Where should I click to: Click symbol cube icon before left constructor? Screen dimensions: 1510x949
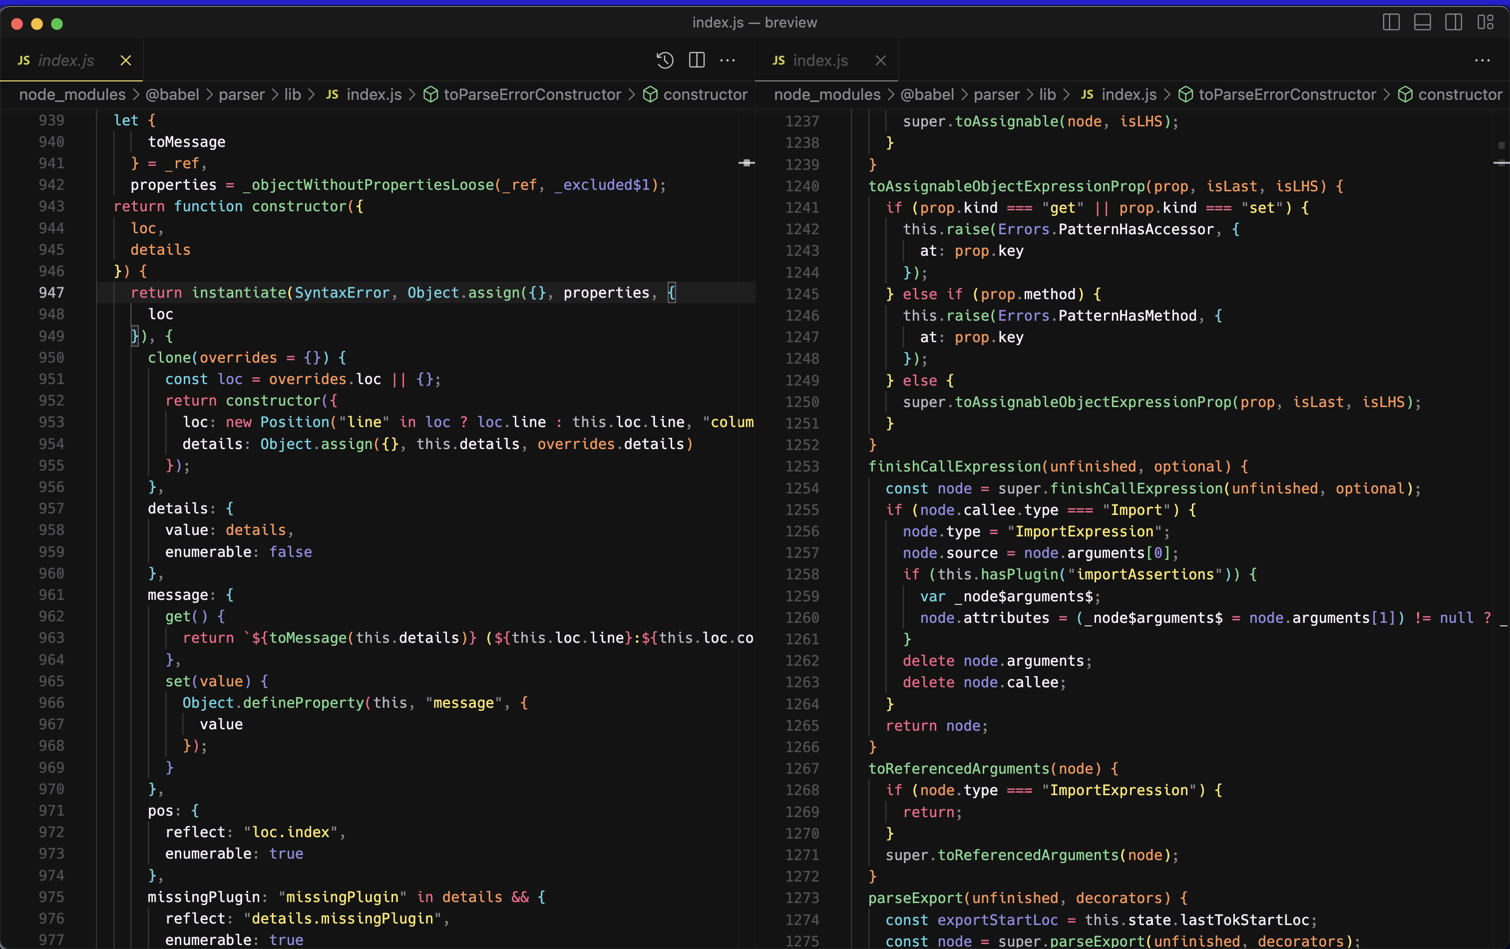(x=651, y=95)
